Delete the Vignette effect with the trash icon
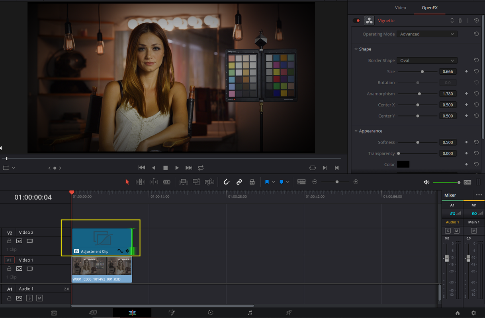This screenshot has height=318, width=485. pyautogui.click(x=460, y=20)
